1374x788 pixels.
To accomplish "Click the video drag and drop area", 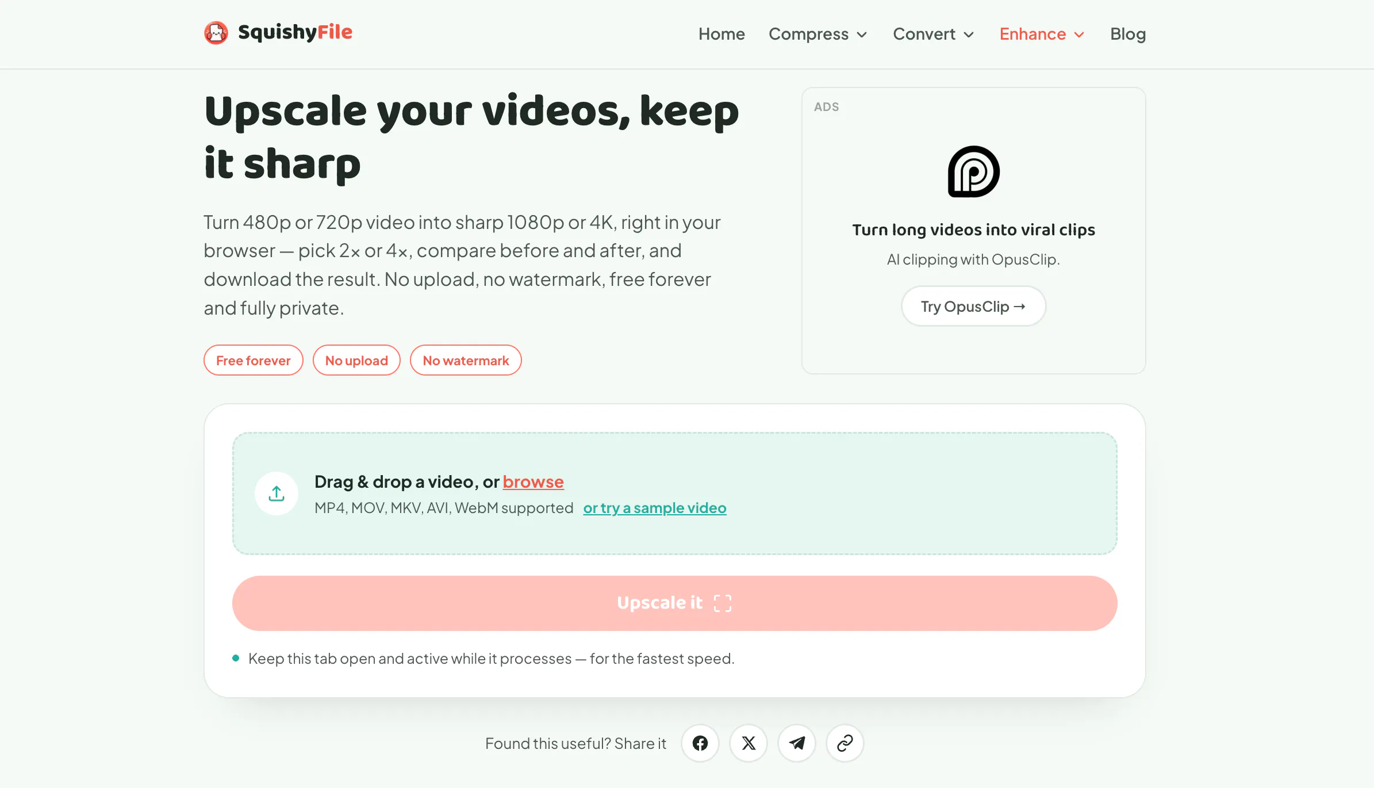I will pyautogui.click(x=675, y=494).
